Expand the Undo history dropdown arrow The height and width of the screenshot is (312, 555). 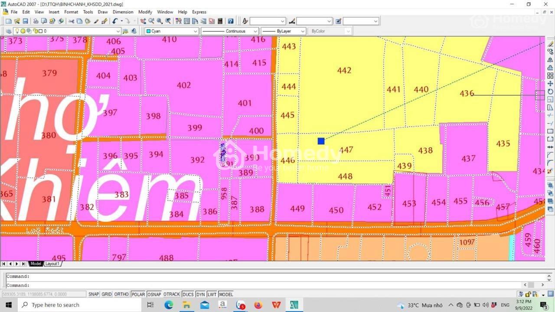[x=121, y=21]
